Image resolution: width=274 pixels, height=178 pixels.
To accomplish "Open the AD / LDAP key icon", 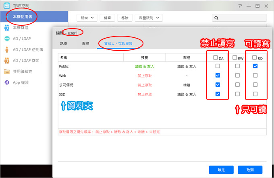I will click(x=7, y=39).
